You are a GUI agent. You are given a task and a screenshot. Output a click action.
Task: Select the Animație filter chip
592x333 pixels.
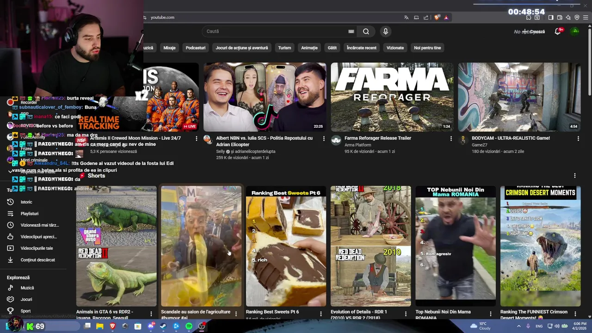pos(309,48)
